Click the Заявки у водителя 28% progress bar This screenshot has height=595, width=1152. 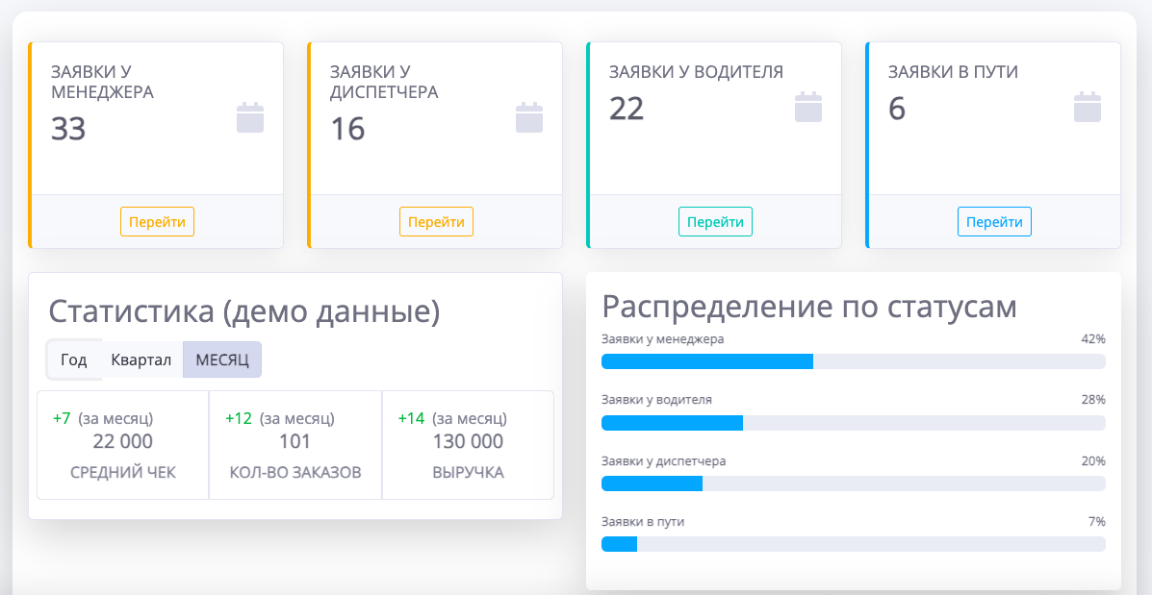(853, 423)
